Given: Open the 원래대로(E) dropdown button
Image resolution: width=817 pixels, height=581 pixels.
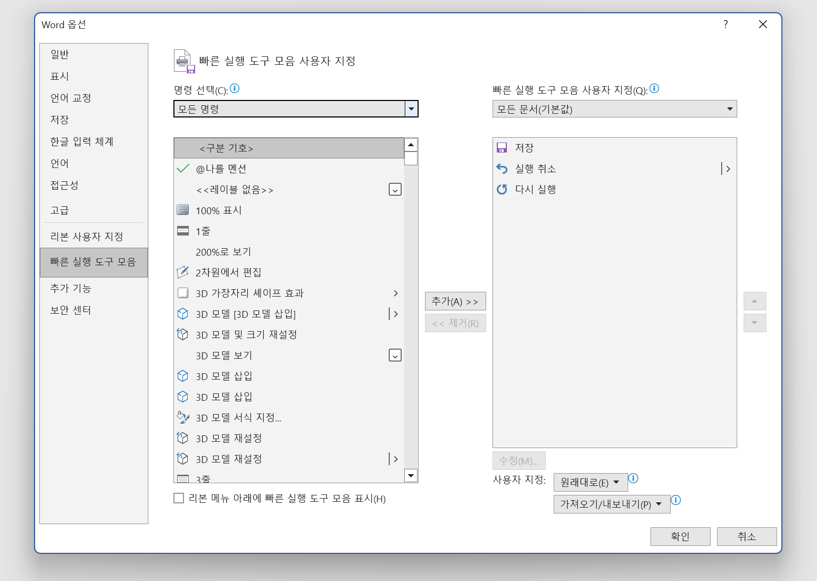Looking at the screenshot, I should pyautogui.click(x=590, y=482).
